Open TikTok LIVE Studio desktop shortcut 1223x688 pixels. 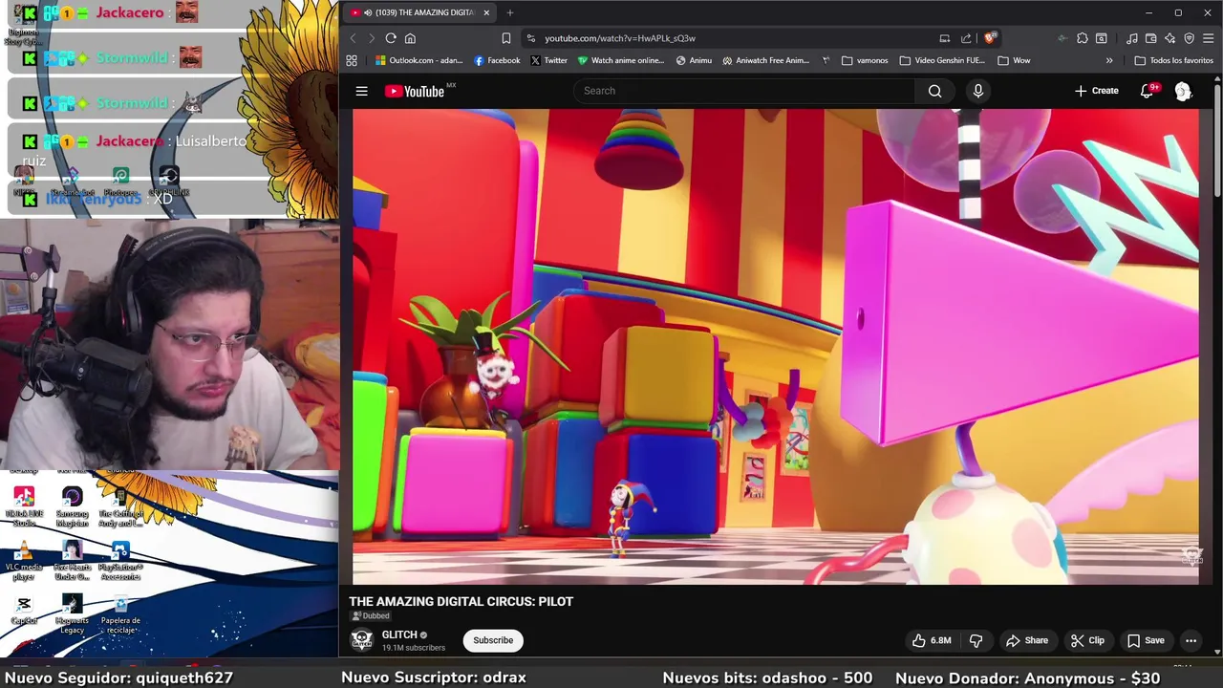24,506
